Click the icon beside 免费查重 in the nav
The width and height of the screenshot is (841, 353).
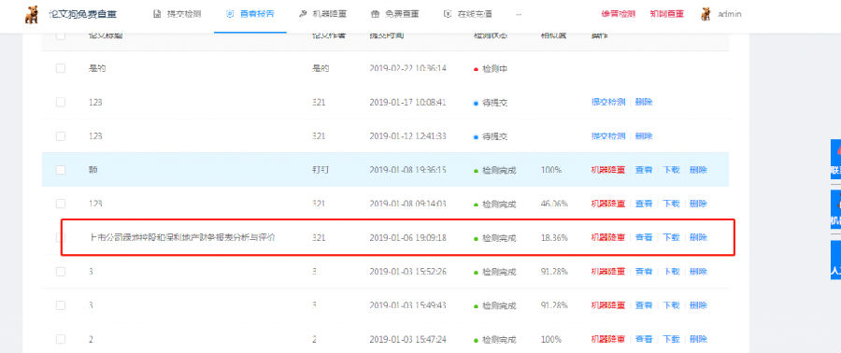pyautogui.click(x=376, y=14)
